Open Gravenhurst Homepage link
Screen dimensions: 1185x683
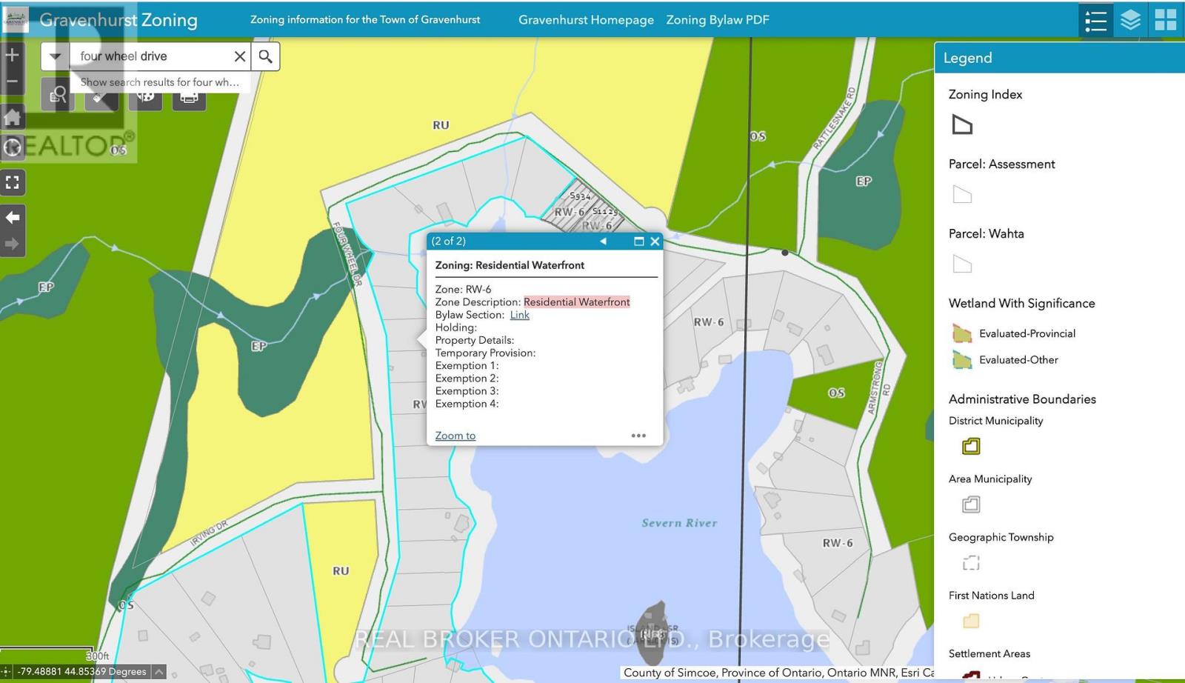coord(586,20)
